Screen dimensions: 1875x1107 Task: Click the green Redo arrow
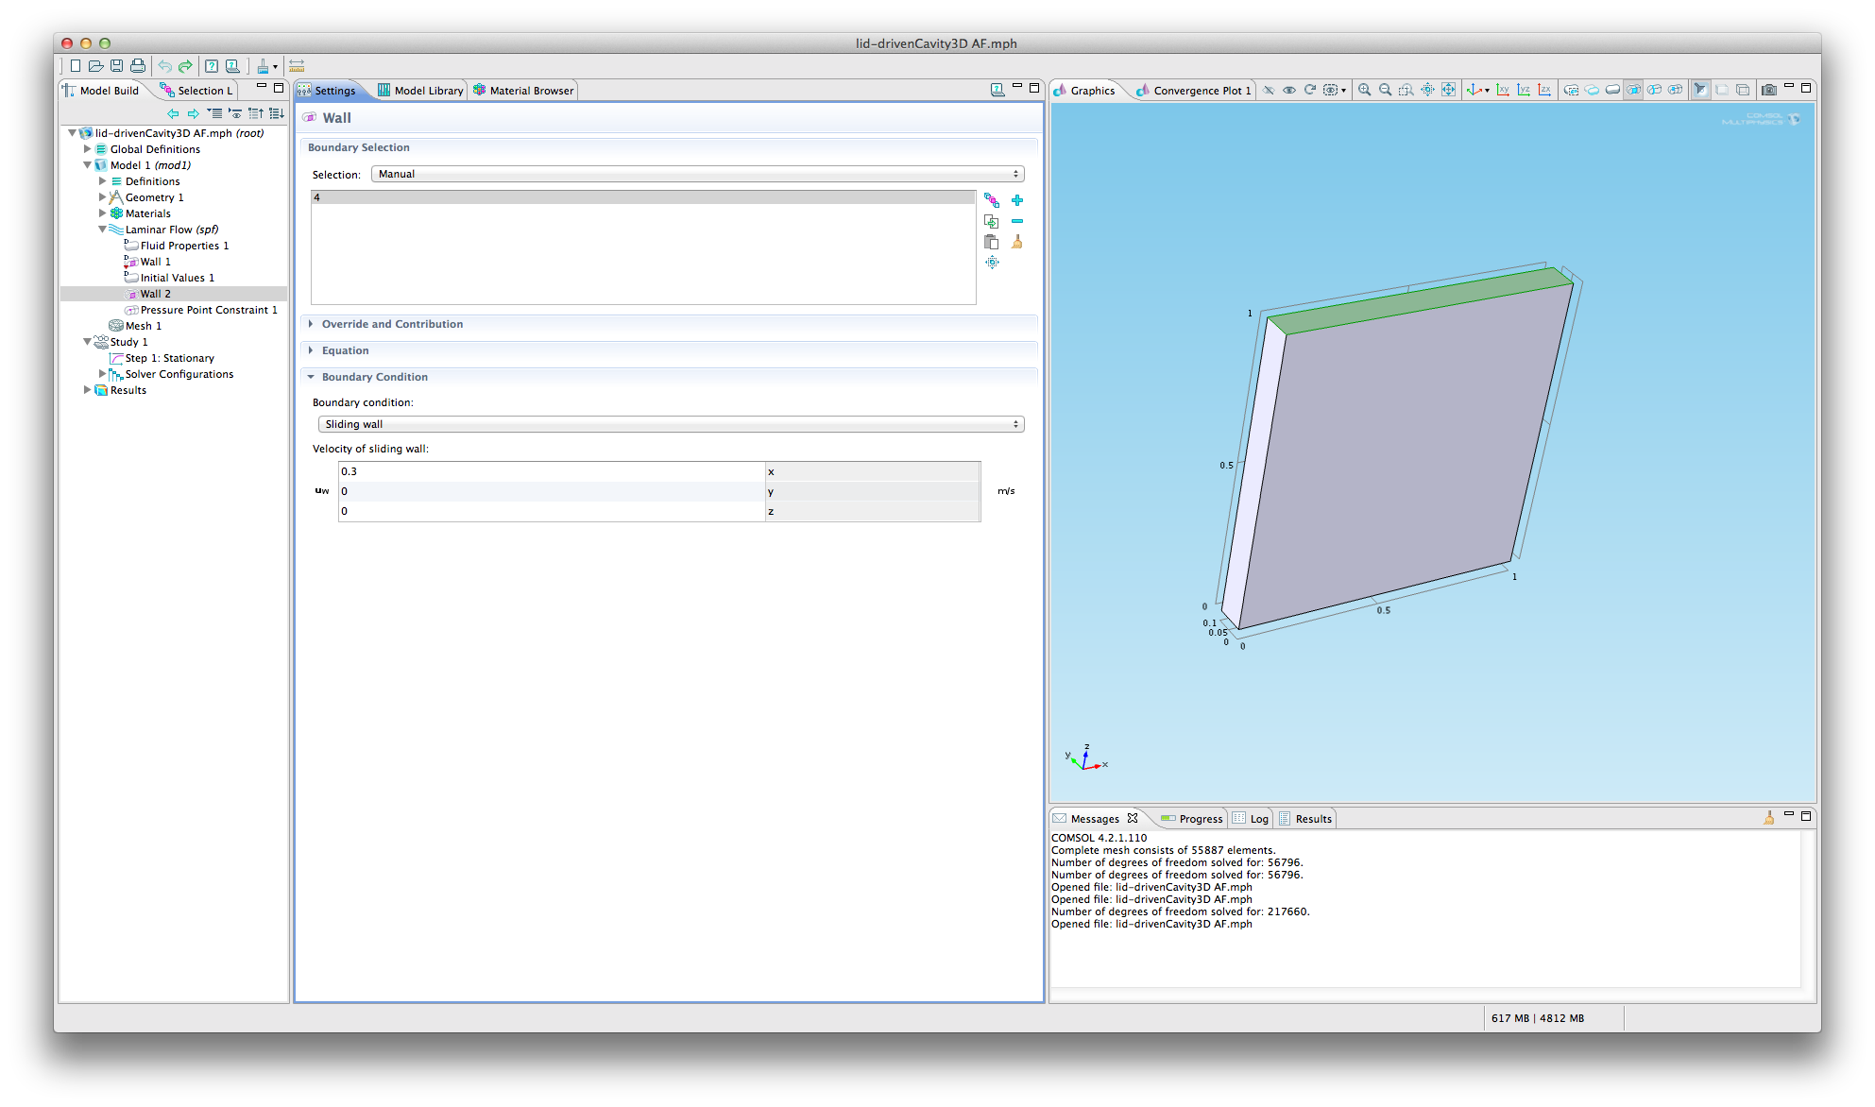tap(185, 66)
